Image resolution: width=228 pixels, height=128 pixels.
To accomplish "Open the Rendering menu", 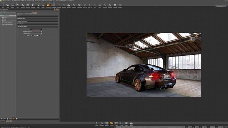I will 34,3.
